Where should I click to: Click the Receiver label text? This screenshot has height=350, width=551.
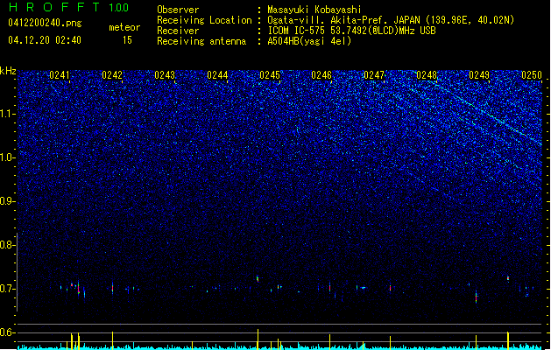(178, 31)
